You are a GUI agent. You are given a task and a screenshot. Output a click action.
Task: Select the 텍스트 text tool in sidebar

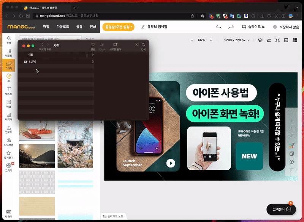(x=8, y=91)
